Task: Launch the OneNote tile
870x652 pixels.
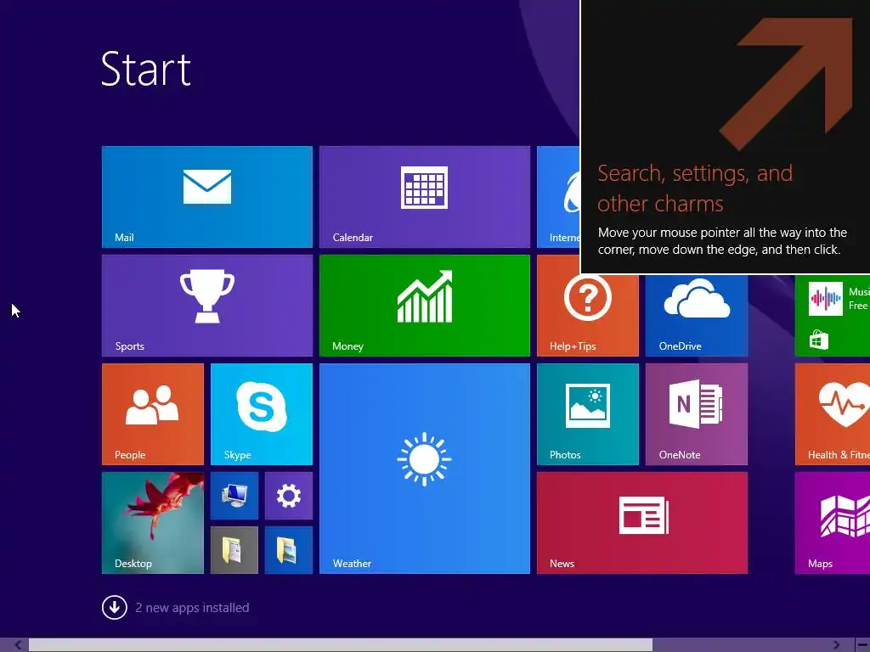Action: pyautogui.click(x=697, y=414)
